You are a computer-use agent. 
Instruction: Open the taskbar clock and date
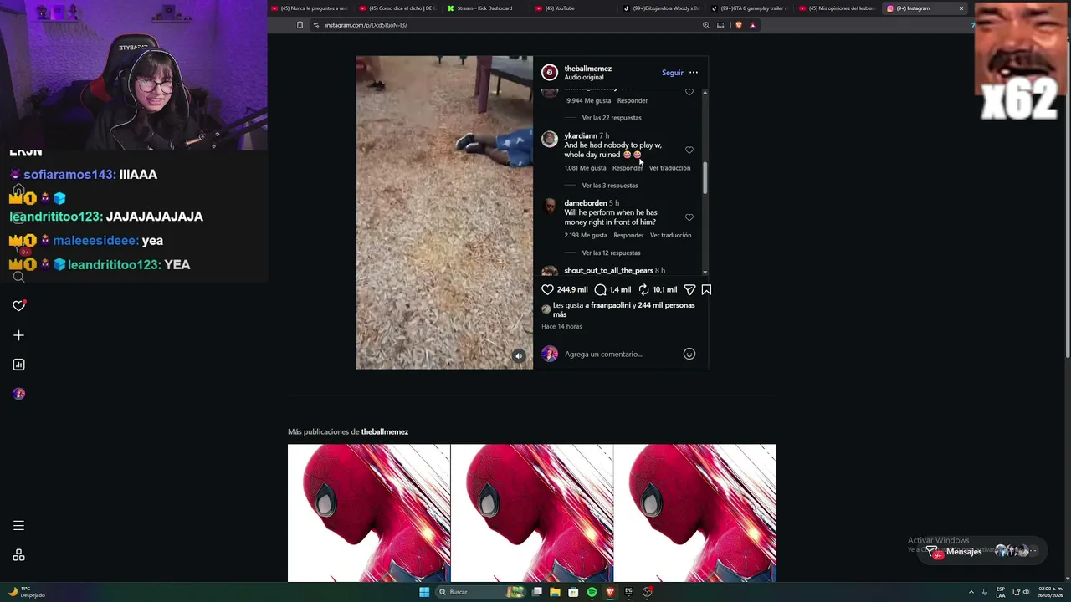coord(1050,592)
